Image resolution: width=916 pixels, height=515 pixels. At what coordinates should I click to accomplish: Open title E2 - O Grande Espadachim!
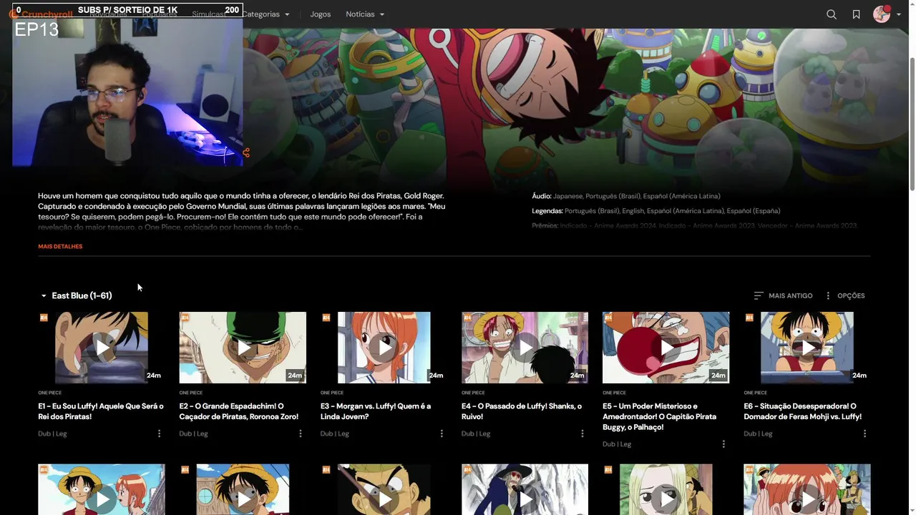(239, 411)
